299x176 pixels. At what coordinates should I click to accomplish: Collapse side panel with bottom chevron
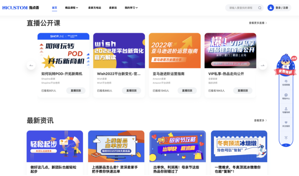point(286,145)
